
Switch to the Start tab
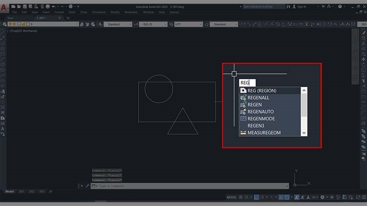pos(10,18)
